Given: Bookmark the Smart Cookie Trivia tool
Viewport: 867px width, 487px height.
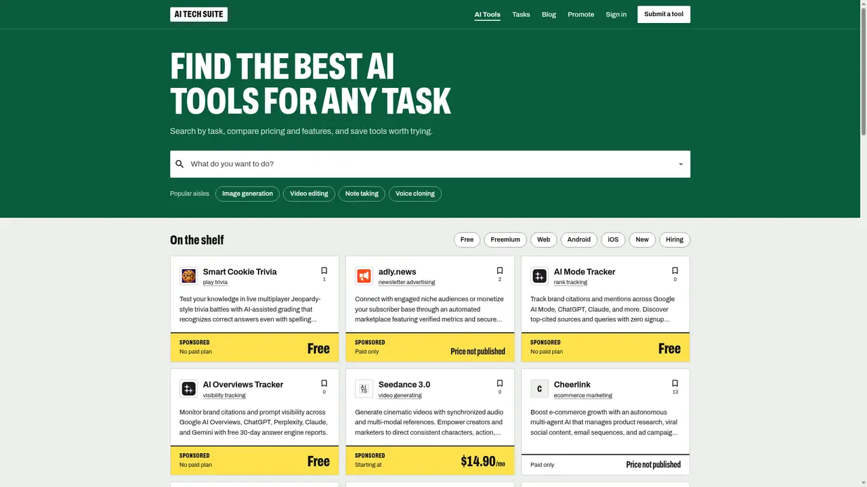Looking at the screenshot, I should coord(324,271).
